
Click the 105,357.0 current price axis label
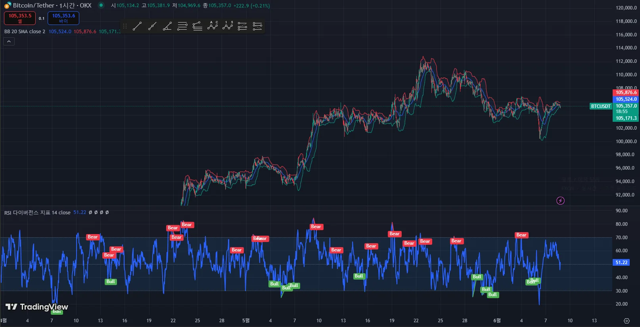point(626,106)
